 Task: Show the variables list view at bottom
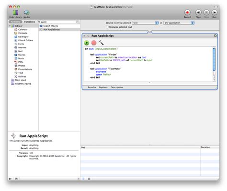(89, 179)
